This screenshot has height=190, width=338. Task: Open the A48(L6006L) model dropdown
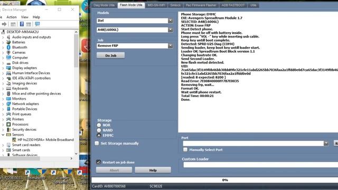[x=170, y=30]
